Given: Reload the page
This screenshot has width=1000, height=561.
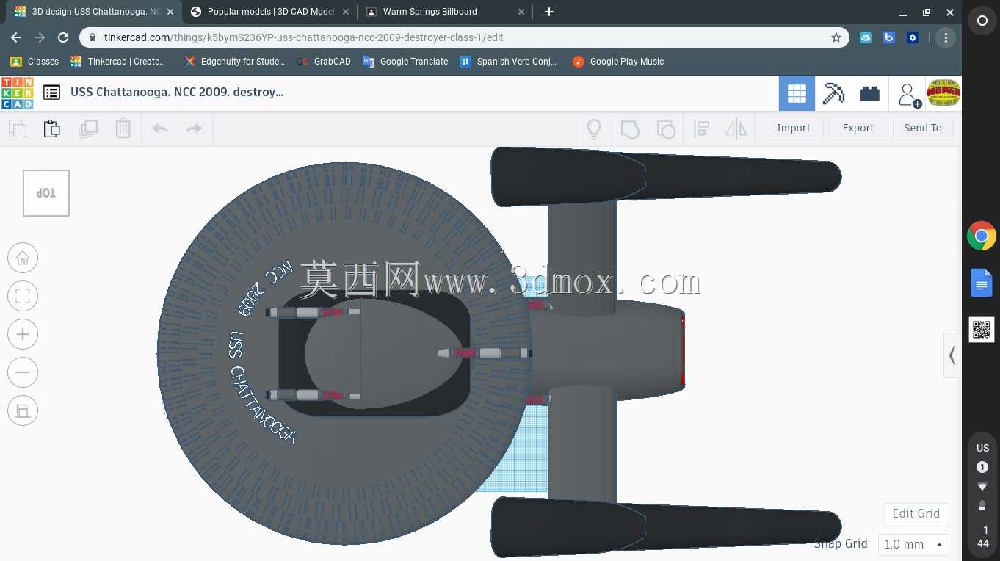Looking at the screenshot, I should pos(63,37).
